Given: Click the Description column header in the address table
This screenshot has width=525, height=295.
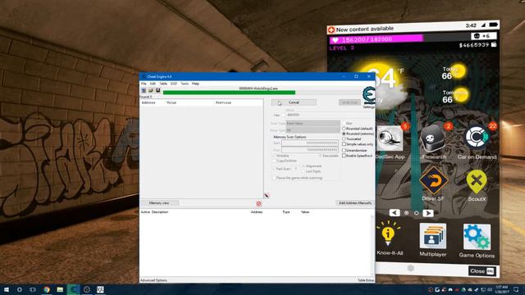Looking at the screenshot, I should tap(160, 212).
